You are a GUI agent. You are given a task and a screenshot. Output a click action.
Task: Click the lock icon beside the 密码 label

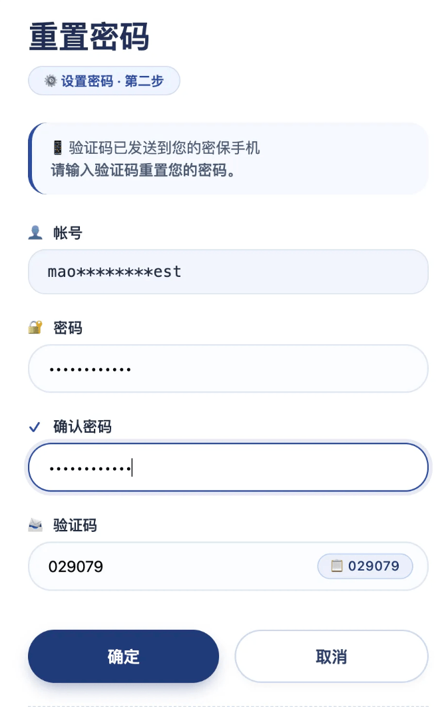coord(35,328)
